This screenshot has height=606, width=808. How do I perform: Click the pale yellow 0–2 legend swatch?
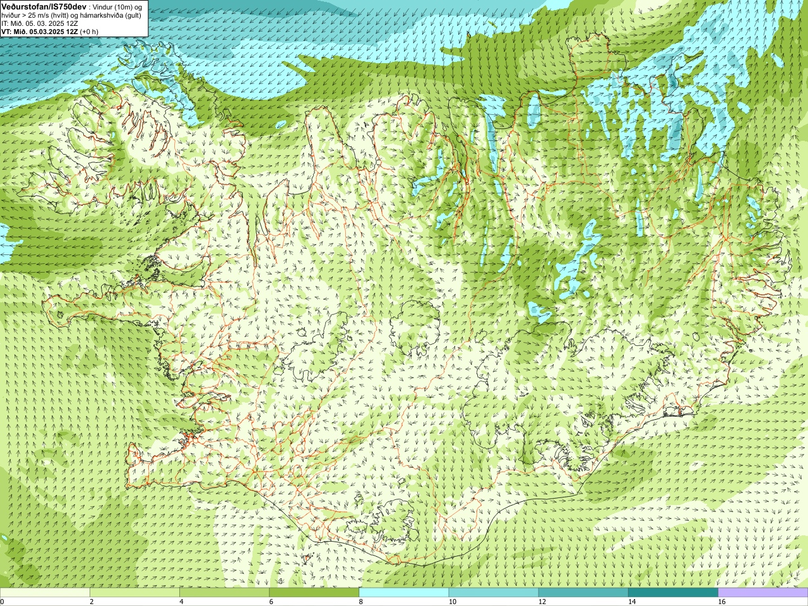(x=45, y=593)
